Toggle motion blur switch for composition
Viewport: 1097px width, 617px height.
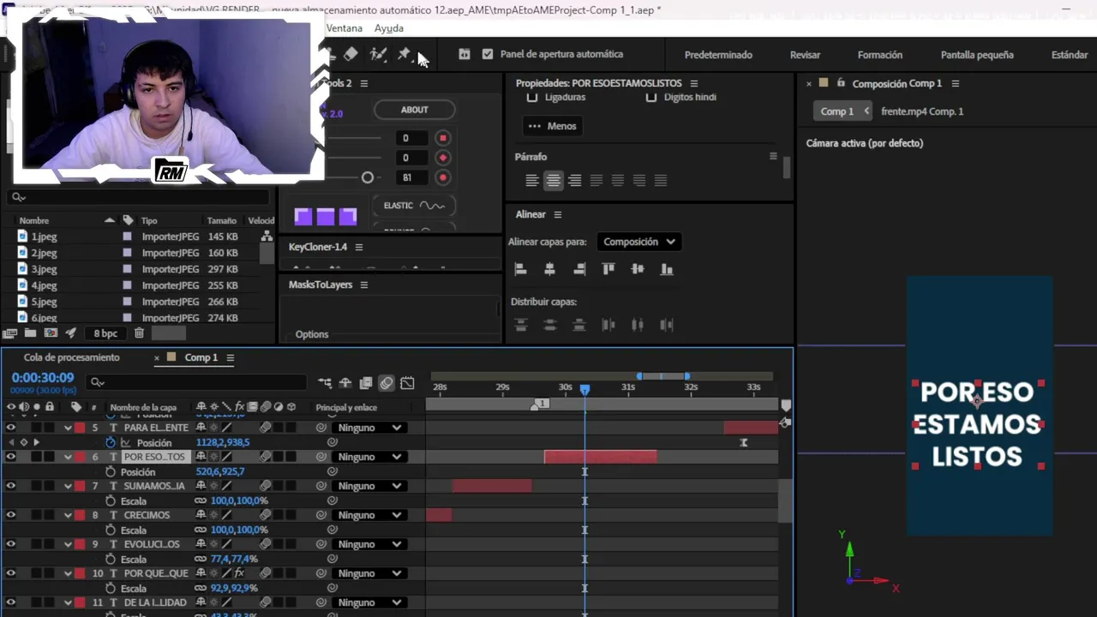[x=387, y=383]
